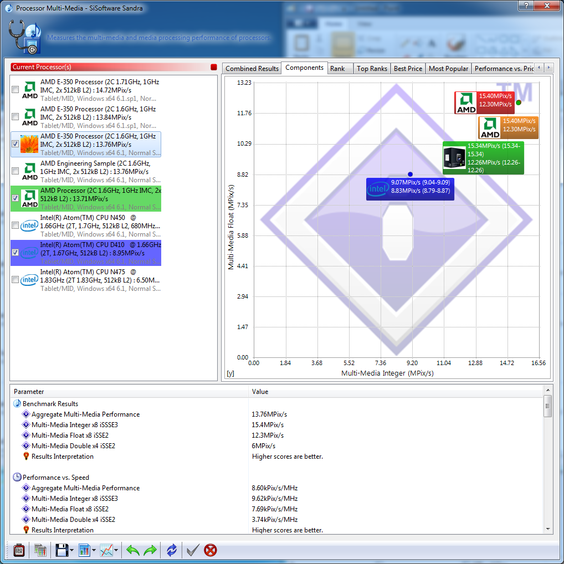564x564 pixels.
Task: Click the results list vertical scrollbar thumb
Action: [548, 406]
